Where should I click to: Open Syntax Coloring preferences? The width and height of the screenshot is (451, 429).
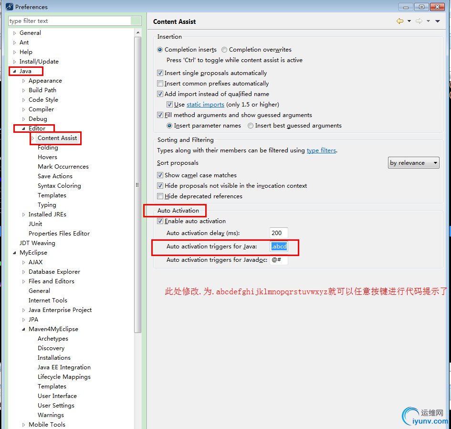pos(59,186)
